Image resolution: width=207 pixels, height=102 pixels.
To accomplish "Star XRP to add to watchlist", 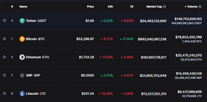I will tap(4, 75).
